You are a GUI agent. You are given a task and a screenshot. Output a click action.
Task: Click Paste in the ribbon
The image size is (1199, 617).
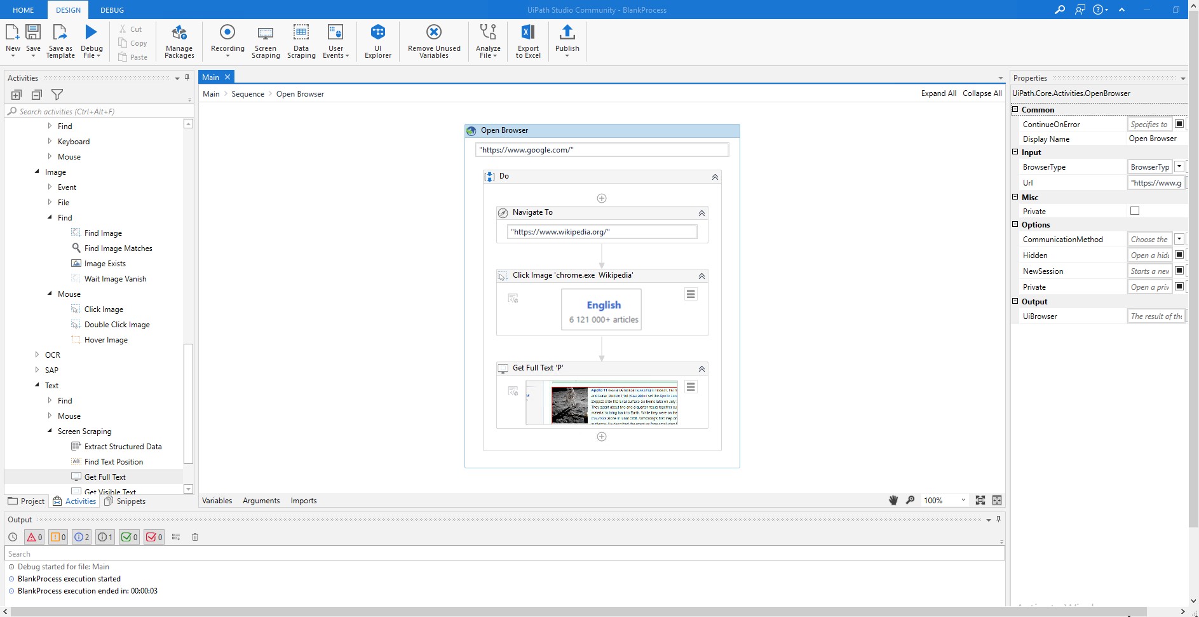(133, 57)
